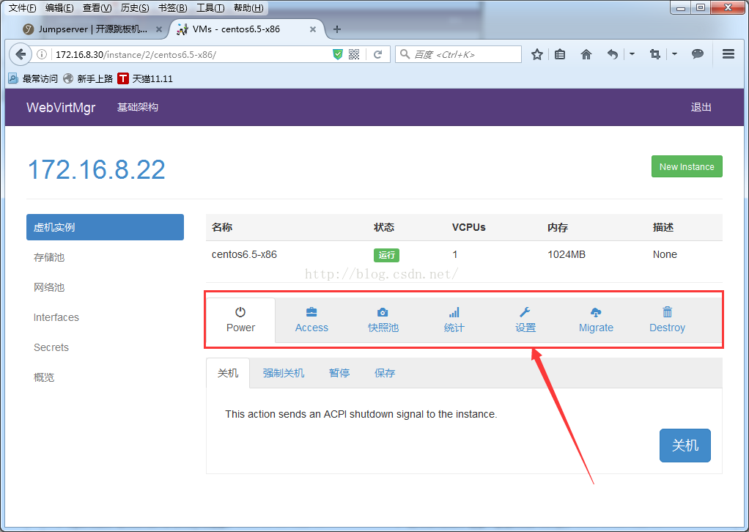This screenshot has height=532, width=749.
Task: Open the Migrate tab
Action: (596, 320)
